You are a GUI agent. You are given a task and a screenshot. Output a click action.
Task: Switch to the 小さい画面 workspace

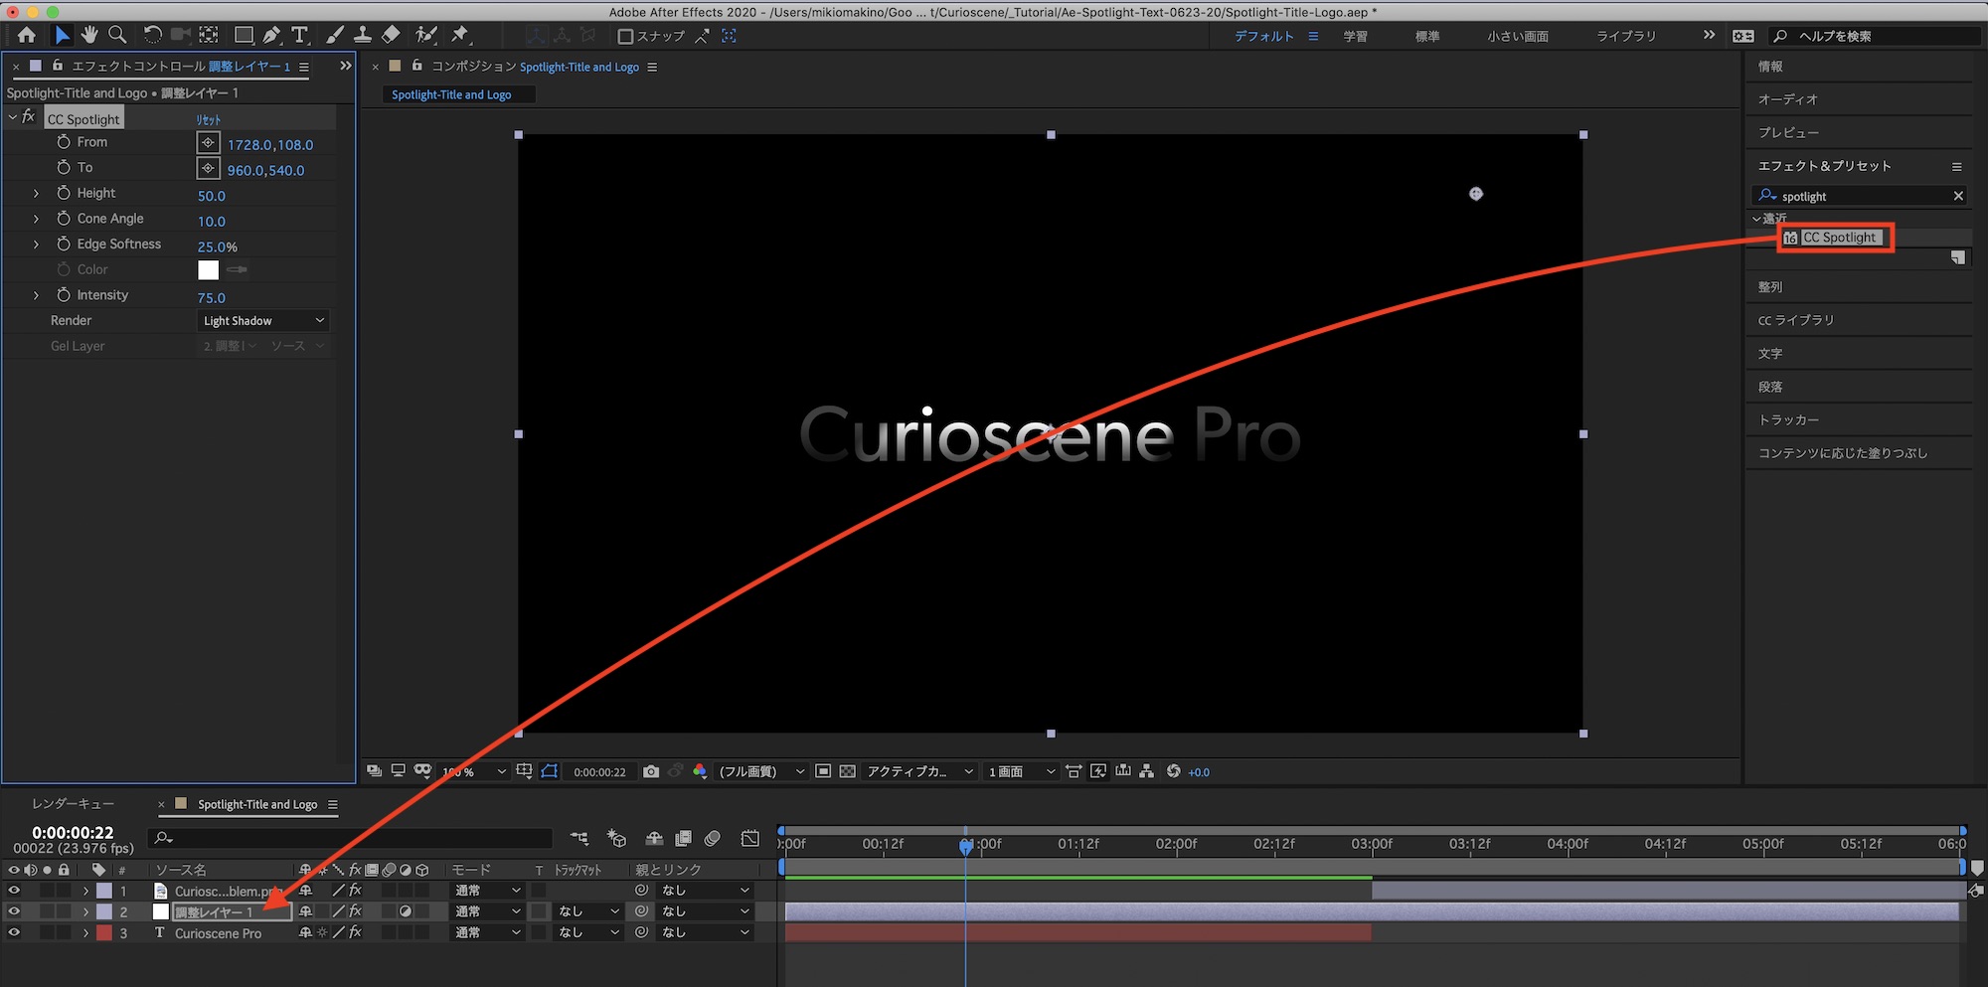pos(1517,36)
